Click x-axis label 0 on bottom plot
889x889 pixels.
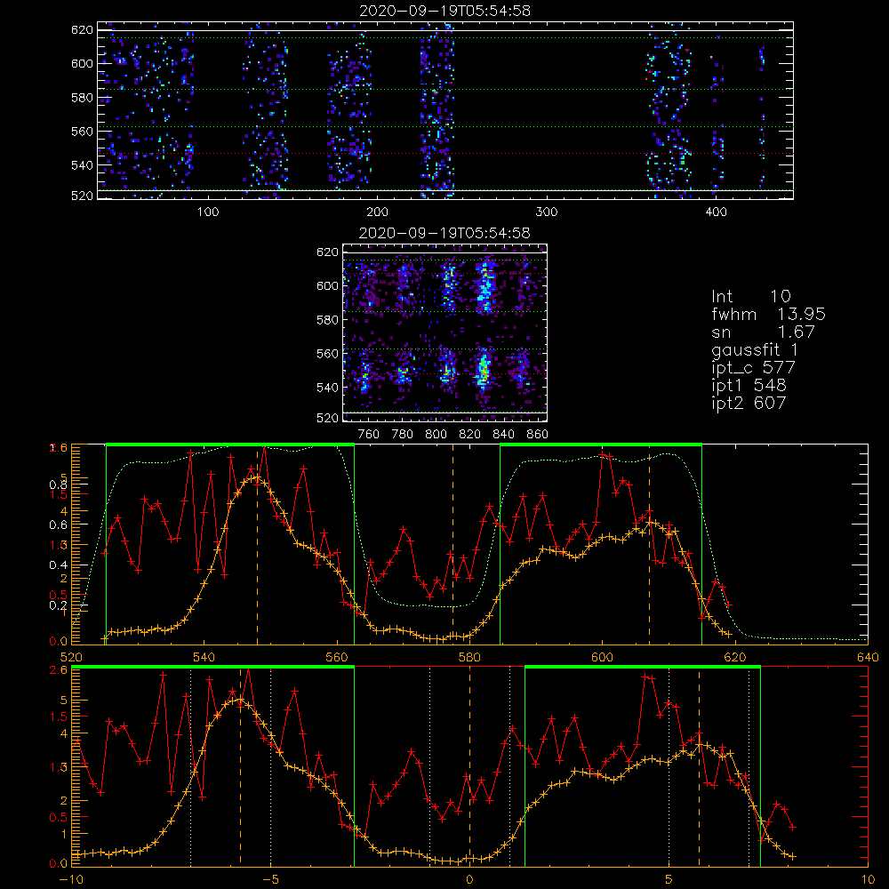pyautogui.click(x=469, y=880)
